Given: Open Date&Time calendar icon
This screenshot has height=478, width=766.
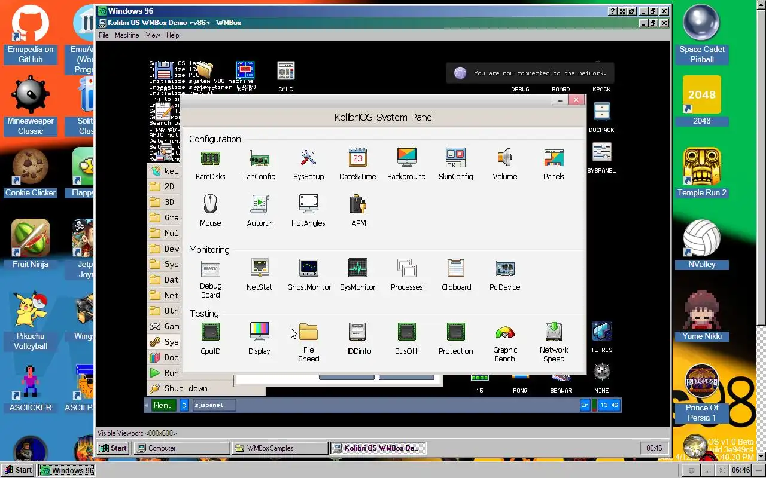Looking at the screenshot, I should tap(357, 158).
